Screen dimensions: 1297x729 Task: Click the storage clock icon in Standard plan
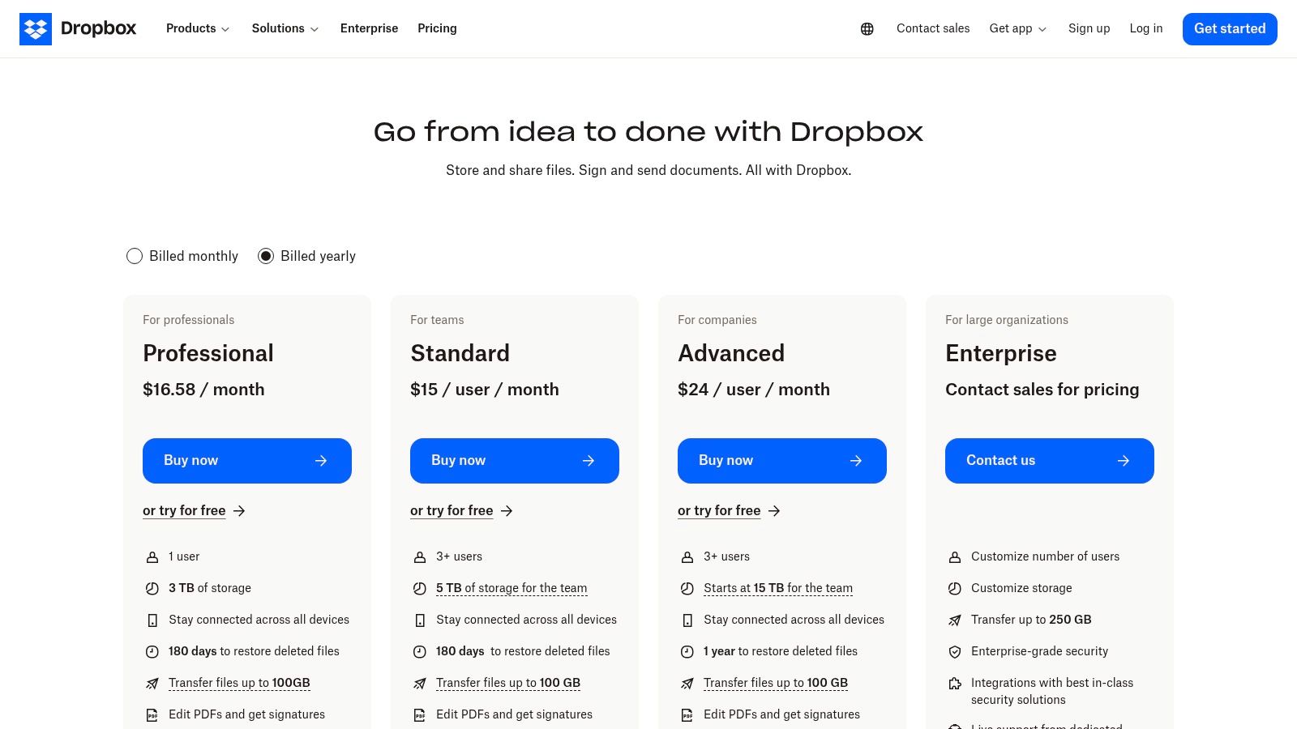point(420,588)
